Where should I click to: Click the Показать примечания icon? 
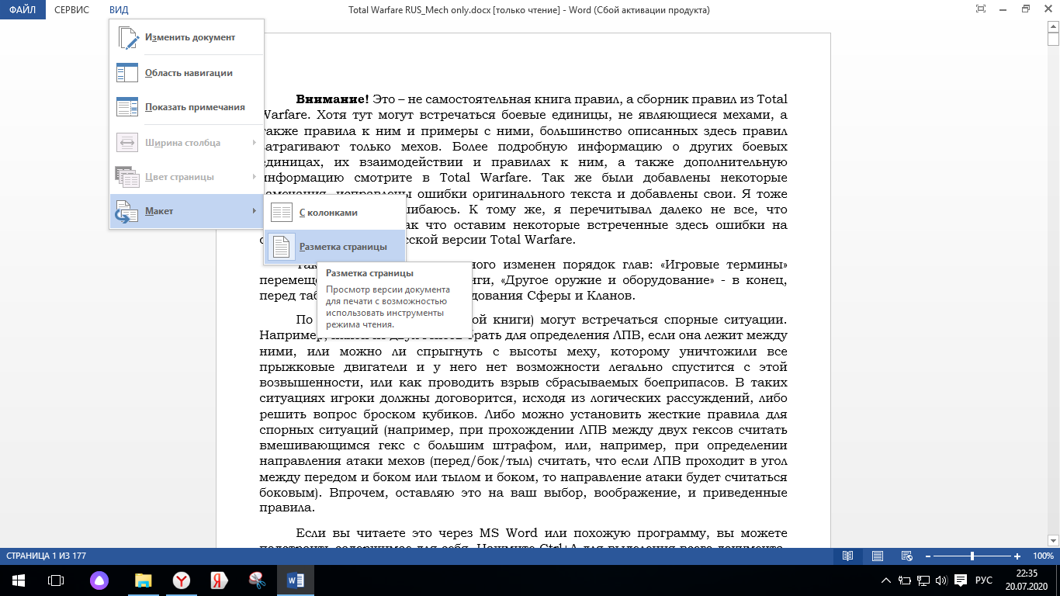click(x=126, y=108)
